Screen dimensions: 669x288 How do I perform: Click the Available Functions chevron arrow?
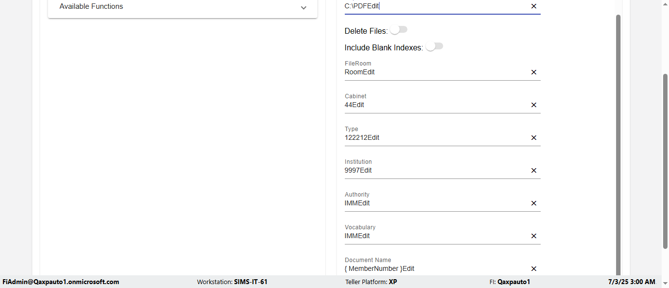(304, 8)
